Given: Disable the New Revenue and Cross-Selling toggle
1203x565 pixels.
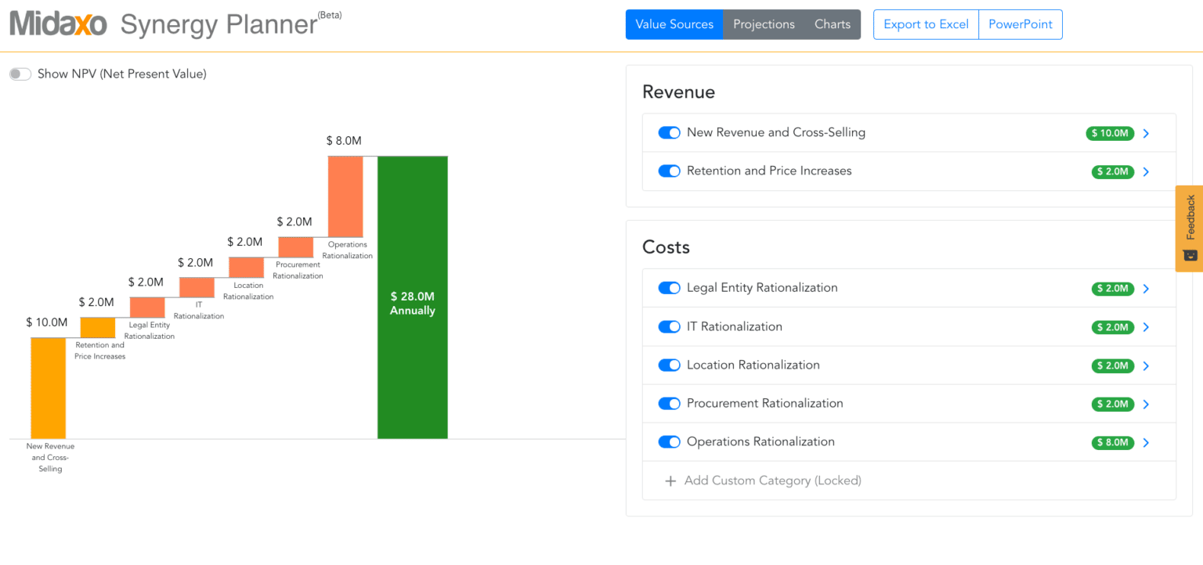Looking at the screenshot, I should [x=669, y=133].
